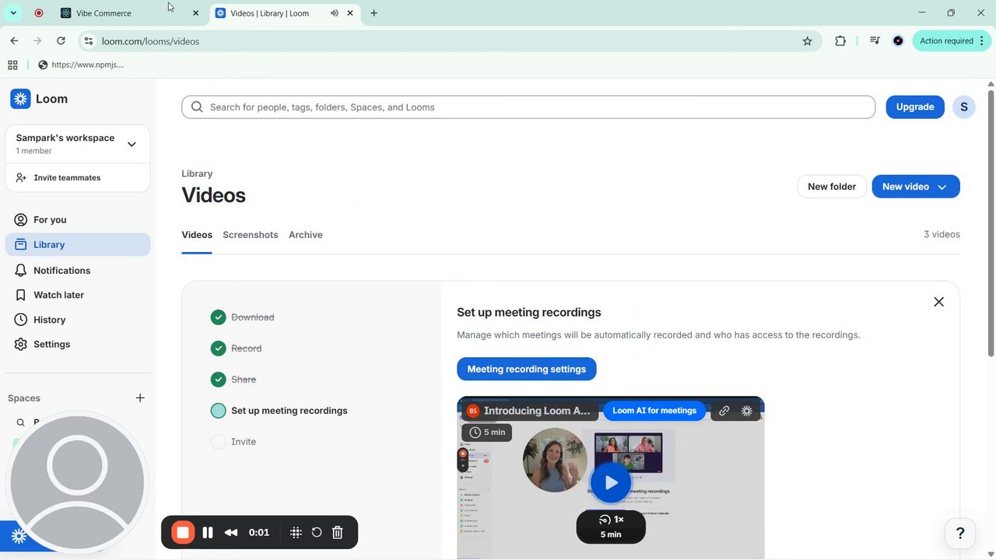Image resolution: width=996 pixels, height=560 pixels.
Task: Open the Help question mark button
Action: pos(960,533)
